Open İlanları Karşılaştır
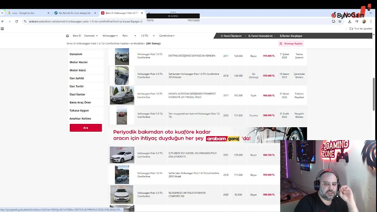 (x=291, y=36)
